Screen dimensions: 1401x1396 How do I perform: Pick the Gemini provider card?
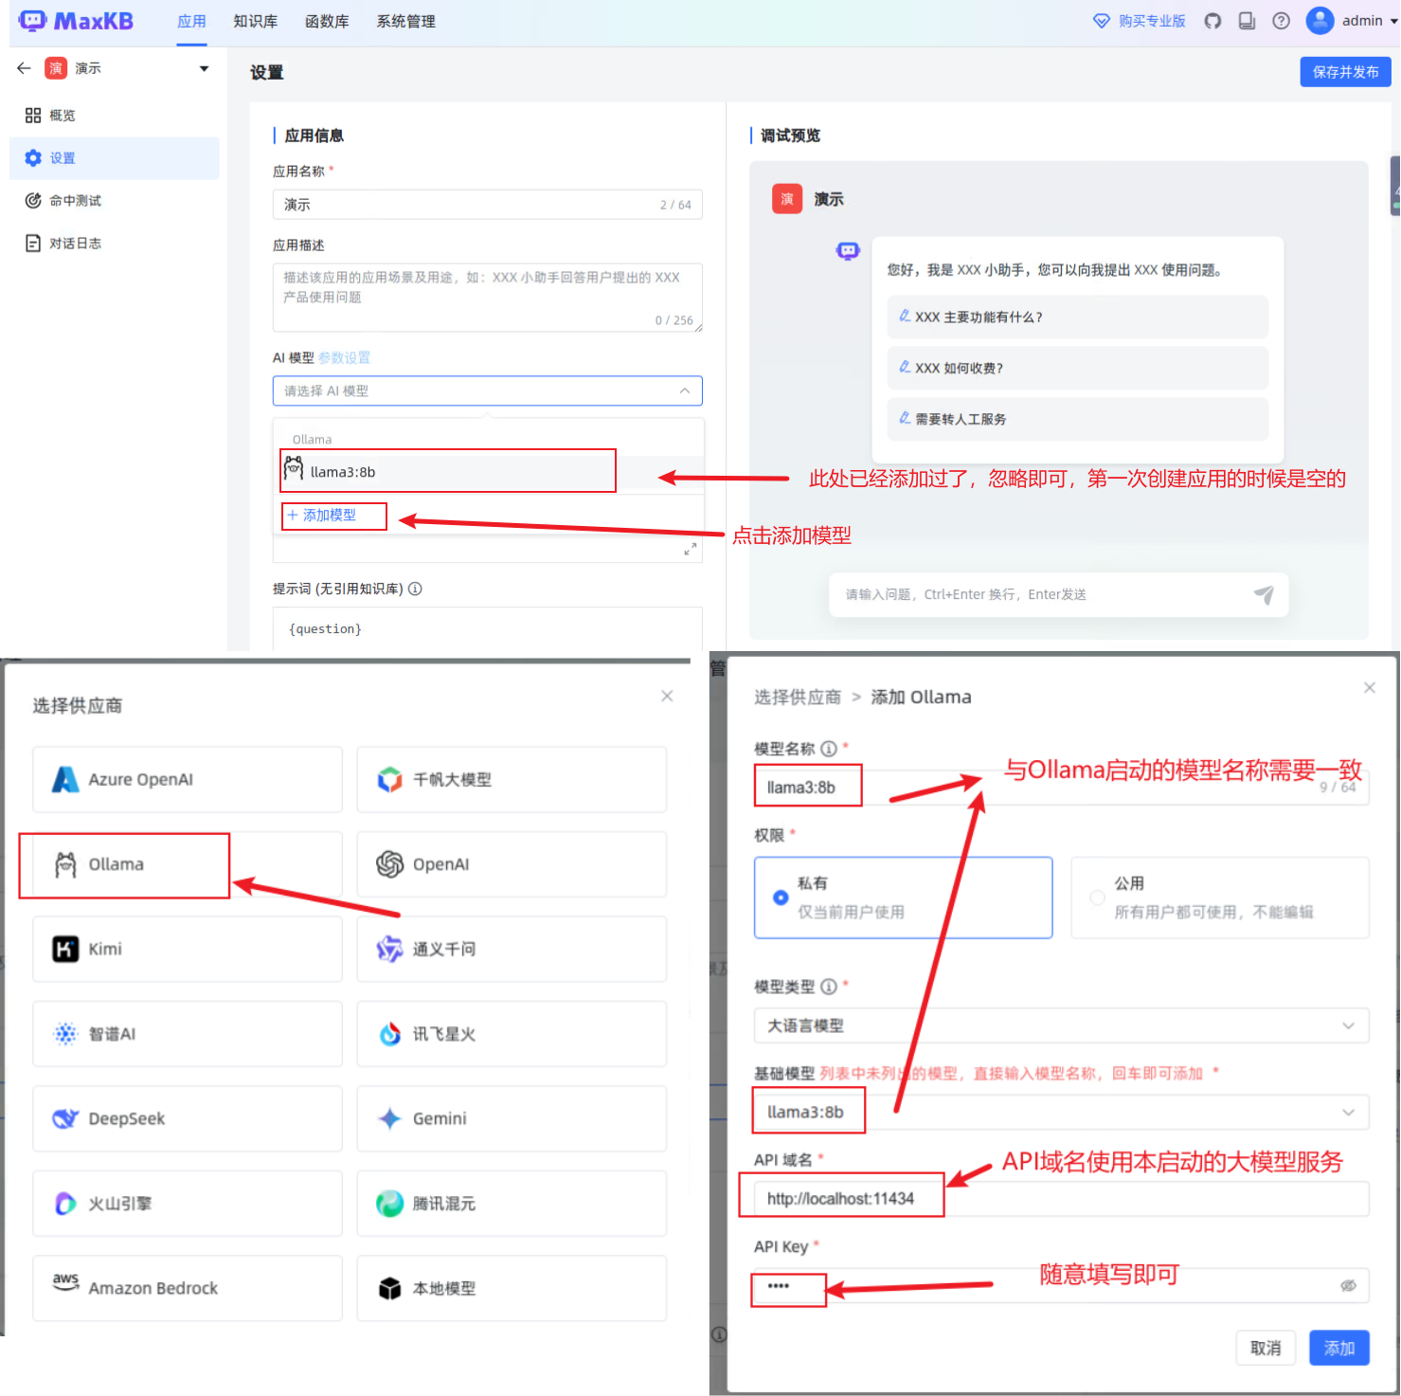511,1118
